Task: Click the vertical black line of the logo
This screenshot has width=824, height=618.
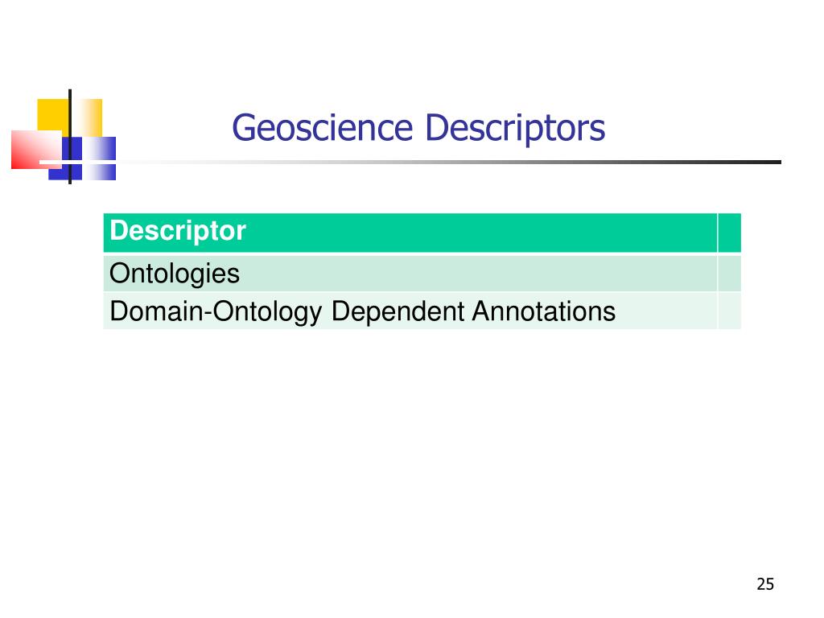Action: point(70,137)
